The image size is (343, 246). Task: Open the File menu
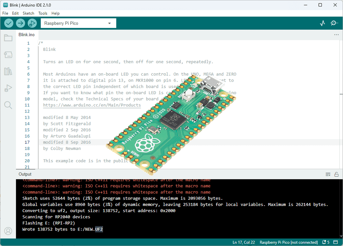[5, 13]
